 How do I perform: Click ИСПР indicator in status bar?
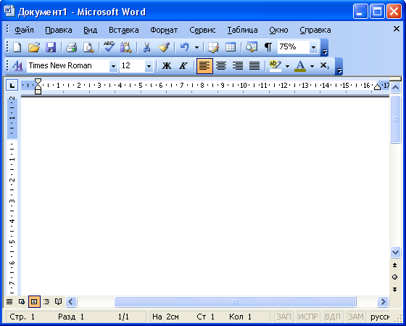(308, 317)
